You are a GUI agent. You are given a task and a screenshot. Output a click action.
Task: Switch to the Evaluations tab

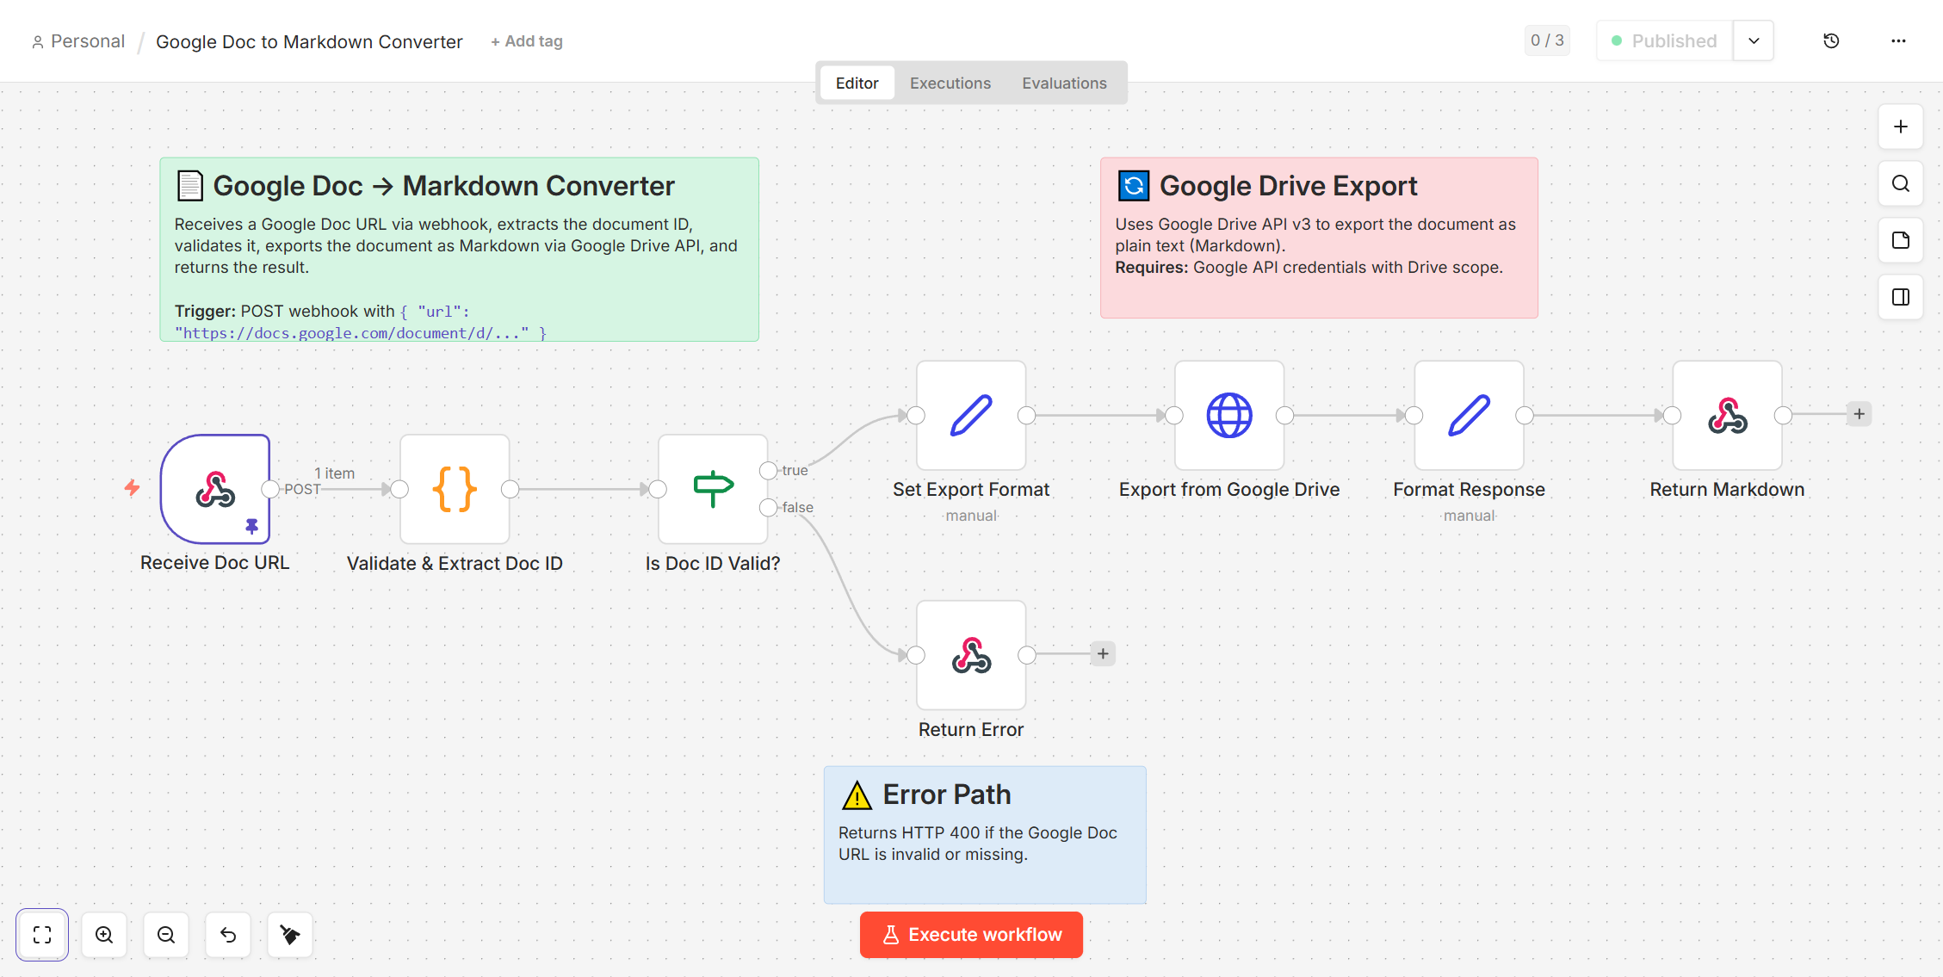click(x=1064, y=83)
